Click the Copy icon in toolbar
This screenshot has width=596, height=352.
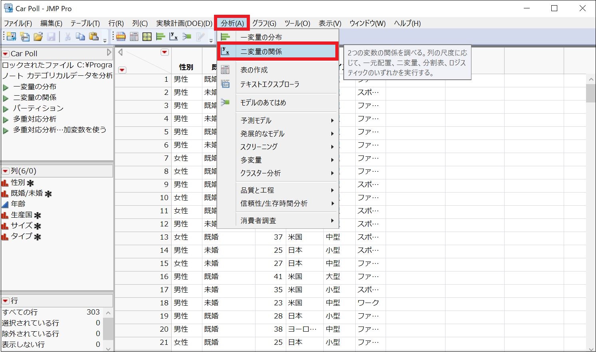(80, 37)
